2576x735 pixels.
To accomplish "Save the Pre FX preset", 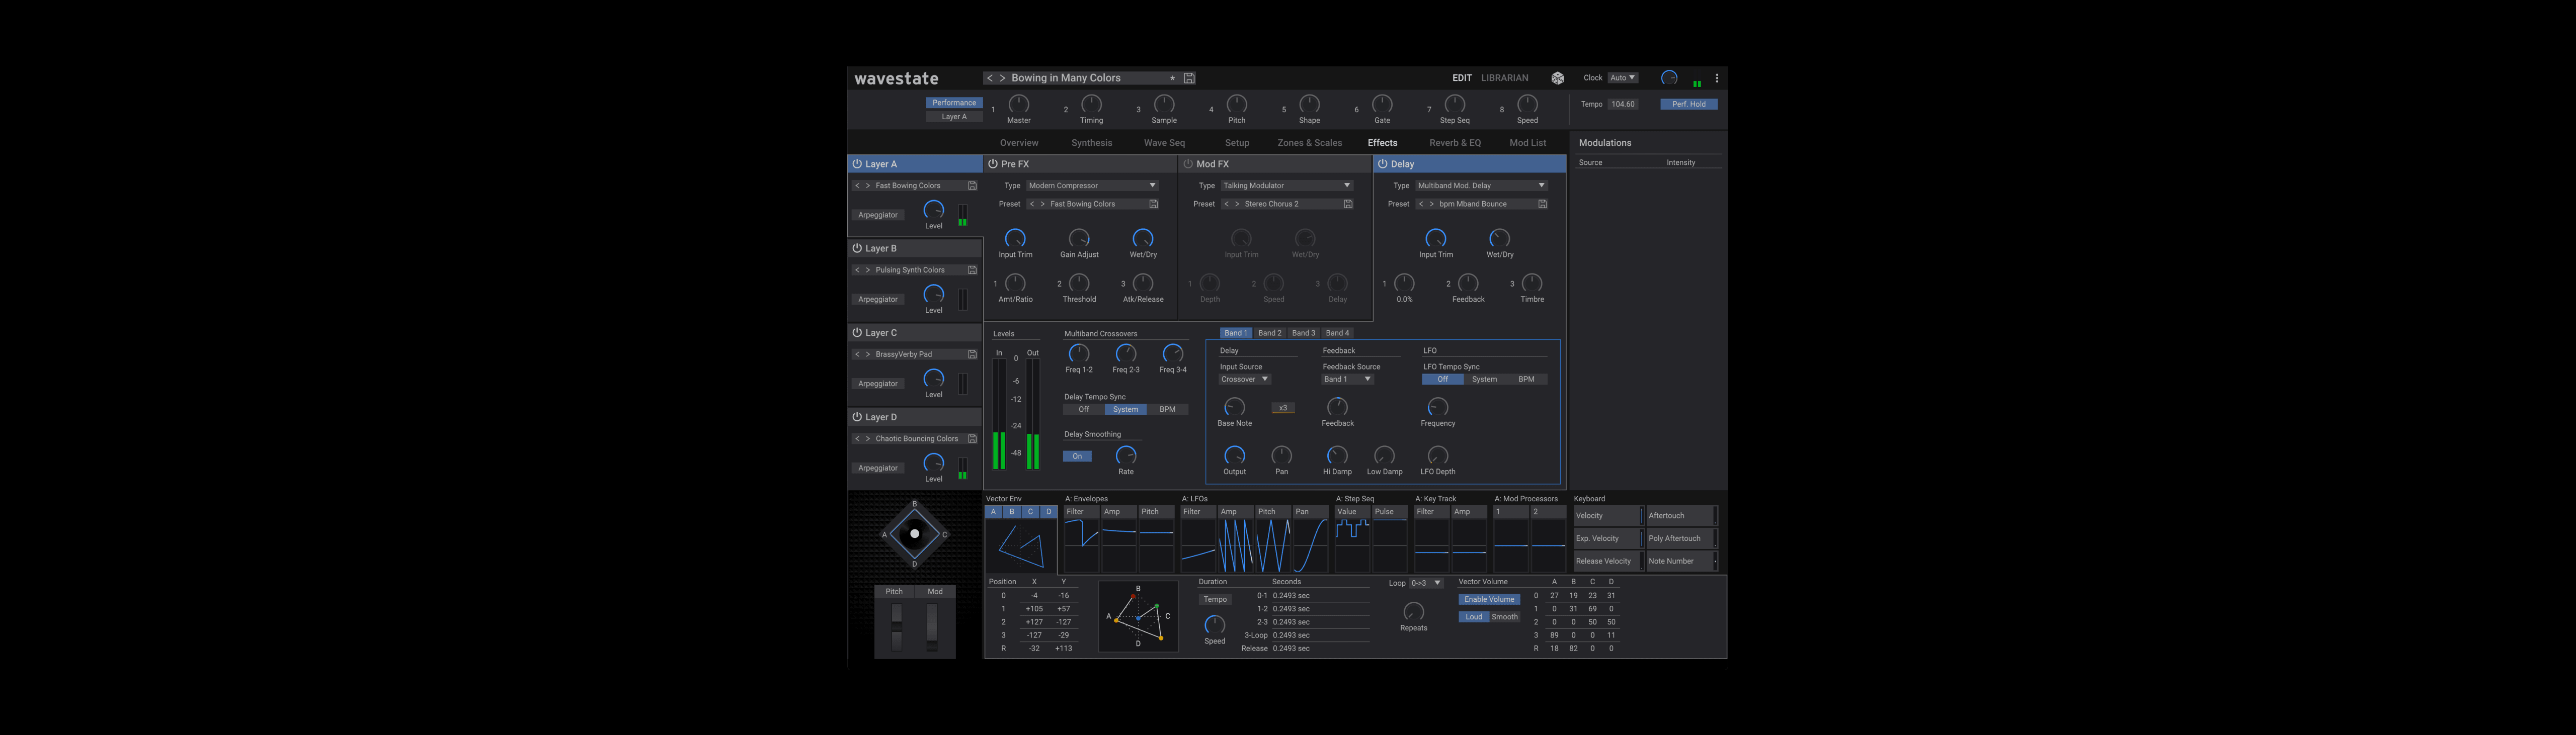I will [x=1153, y=204].
